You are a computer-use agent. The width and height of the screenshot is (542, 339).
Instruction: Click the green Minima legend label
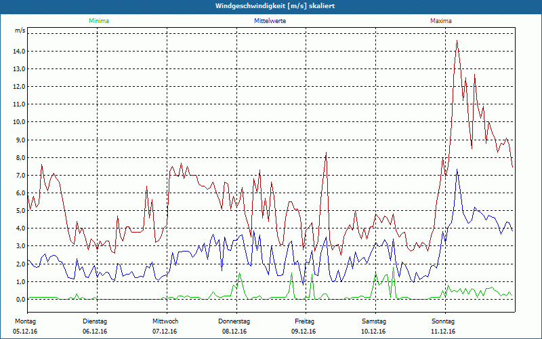tap(99, 21)
